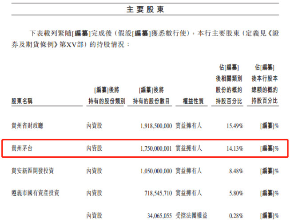Select the 權益性質 column header
Screen dimensions: 290x222
193,101
